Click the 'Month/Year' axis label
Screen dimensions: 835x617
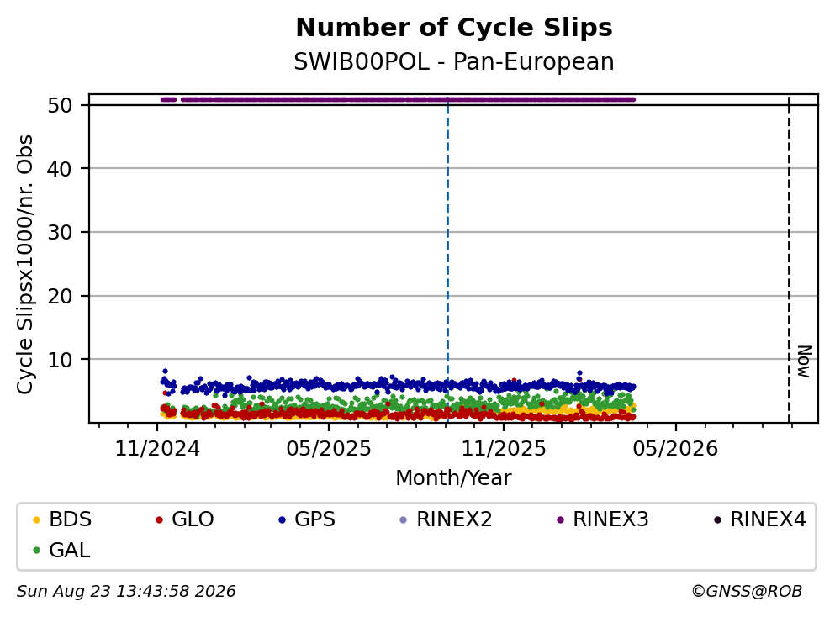coord(453,478)
